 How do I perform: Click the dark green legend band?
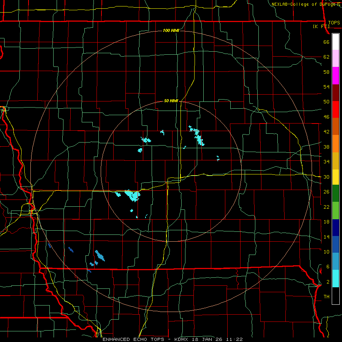click(x=336, y=193)
